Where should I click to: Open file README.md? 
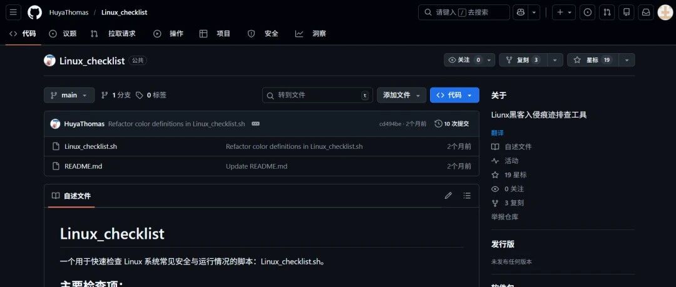point(83,166)
